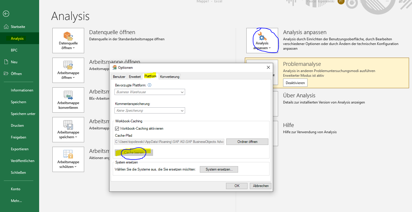The width and height of the screenshot is (412, 212).
Task: Click the System ersetzen... button
Action: pyautogui.click(x=219, y=169)
